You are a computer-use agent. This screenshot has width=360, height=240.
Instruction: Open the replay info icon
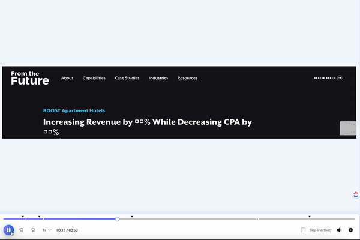pyautogui.click(x=350, y=230)
